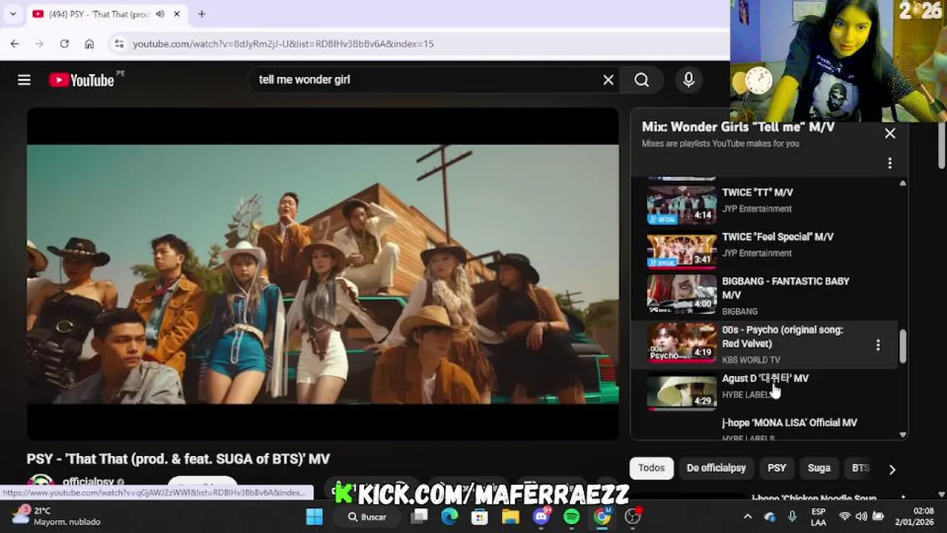The image size is (947, 533).
Task: Switch to Chrome on the taskbar
Action: [x=602, y=517]
